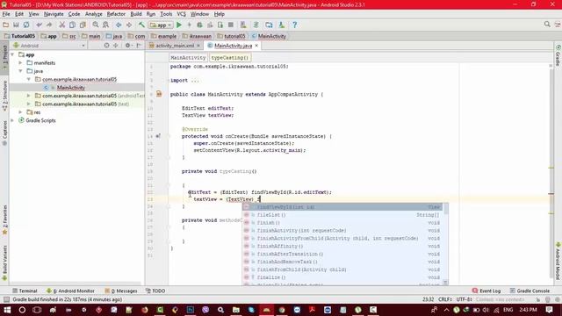The width and height of the screenshot is (562, 316).
Task: Select findViewById completion suggestion
Action: 342,207
